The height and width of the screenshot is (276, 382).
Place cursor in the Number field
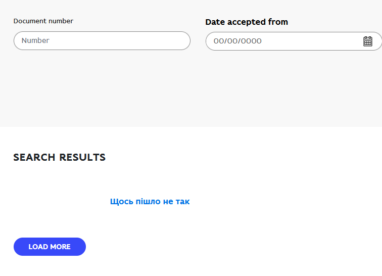click(102, 40)
